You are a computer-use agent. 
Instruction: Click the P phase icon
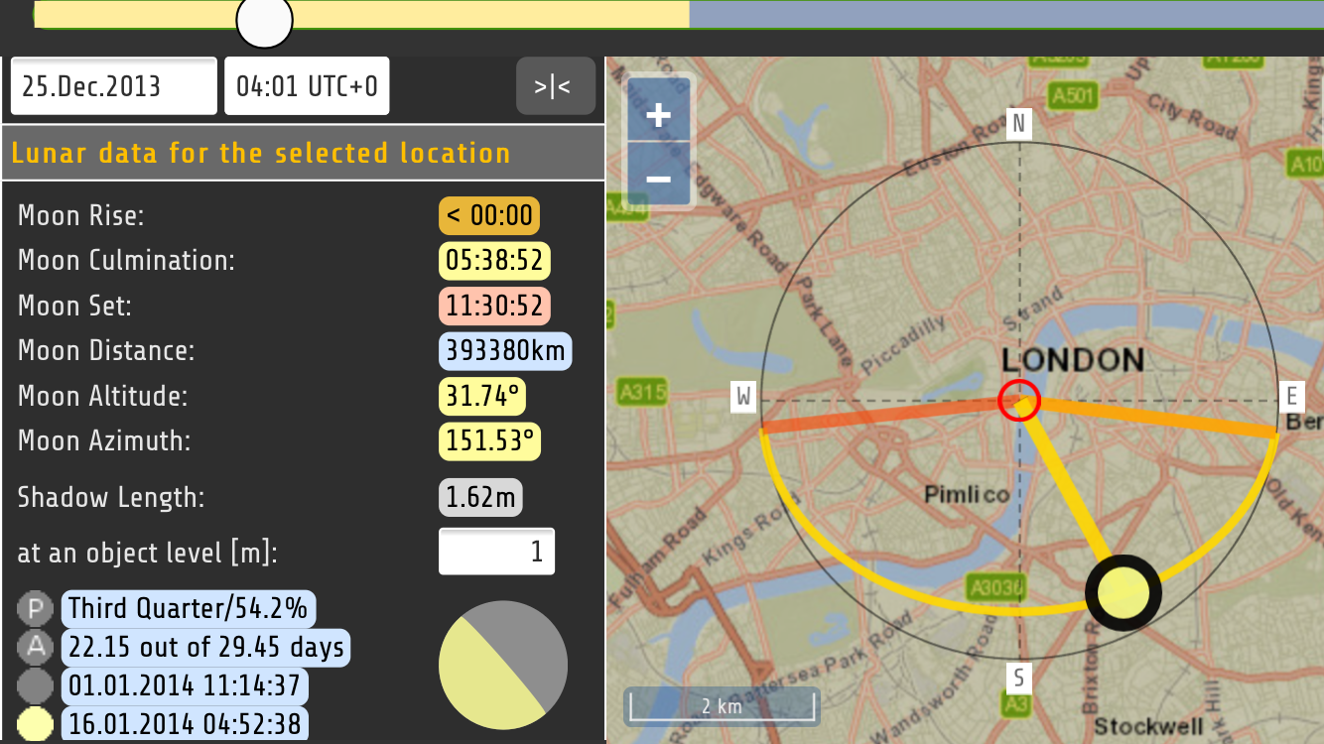[x=36, y=608]
